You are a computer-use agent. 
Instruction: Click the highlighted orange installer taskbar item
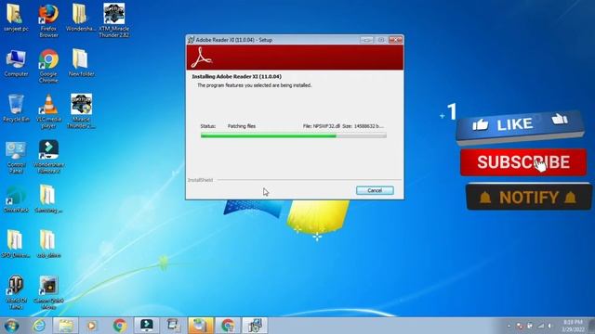201,326
